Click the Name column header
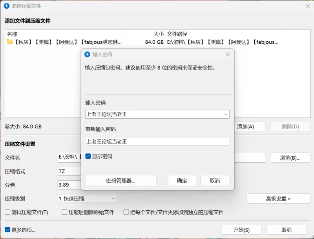This screenshot has height=239, width=314. 66,34
